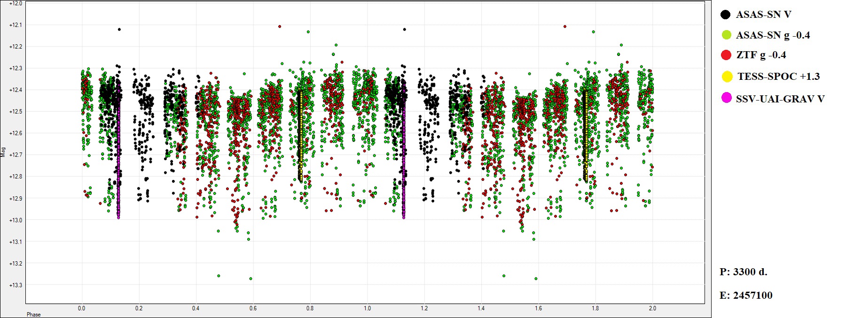846x318 pixels.
Task: Click the +12.5 magnitude tick label
Action: coord(16,111)
